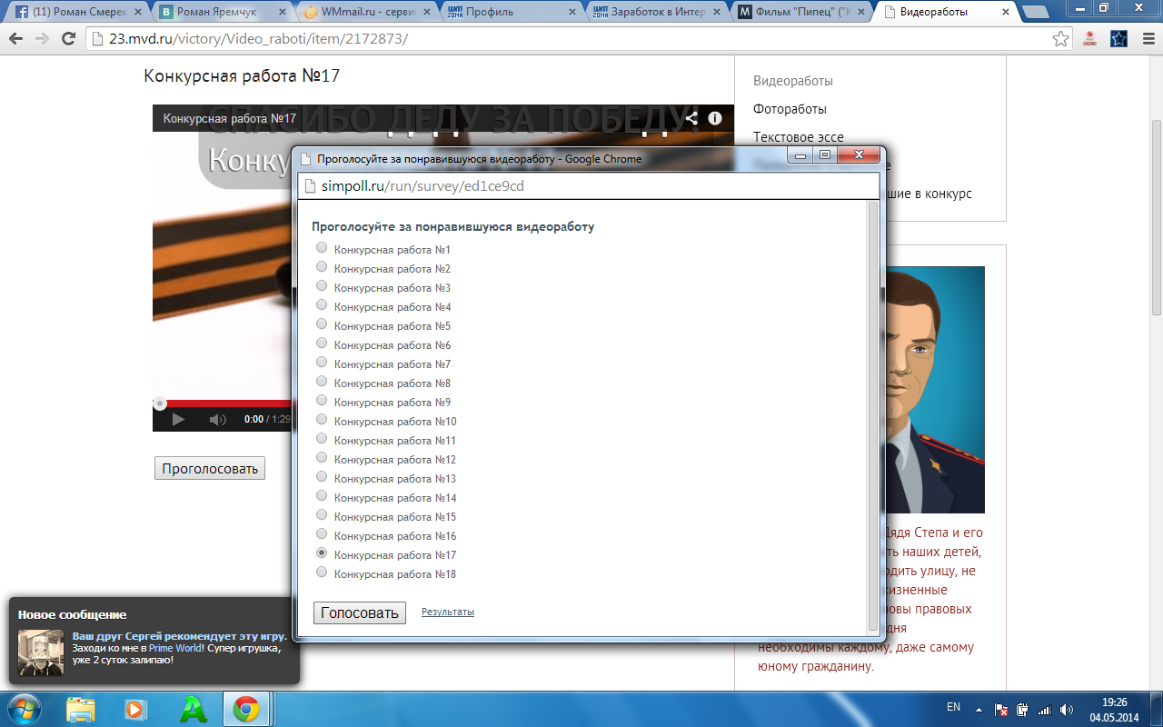Open network signal tray icon
1163x727 pixels.
1045,709
